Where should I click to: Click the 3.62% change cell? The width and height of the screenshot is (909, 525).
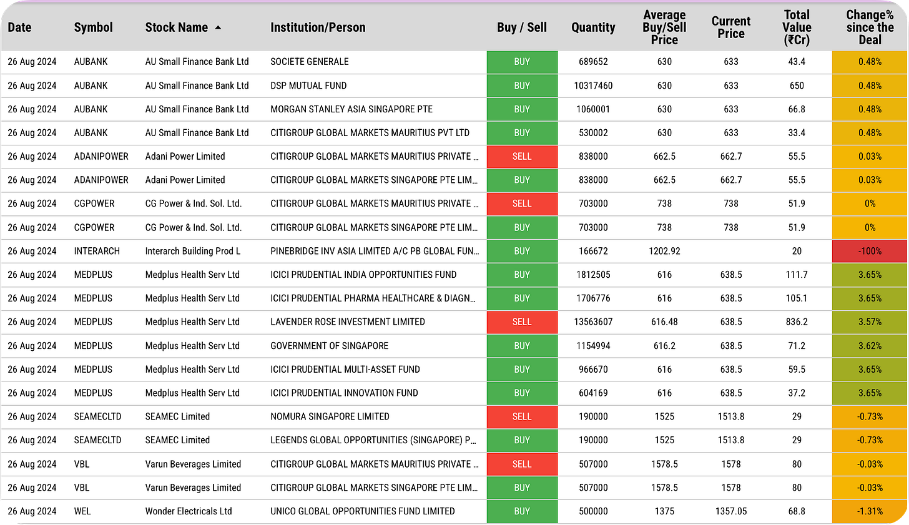pos(870,345)
